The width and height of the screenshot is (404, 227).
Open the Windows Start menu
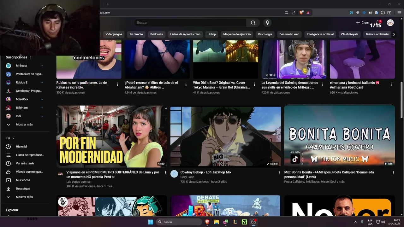point(151,222)
